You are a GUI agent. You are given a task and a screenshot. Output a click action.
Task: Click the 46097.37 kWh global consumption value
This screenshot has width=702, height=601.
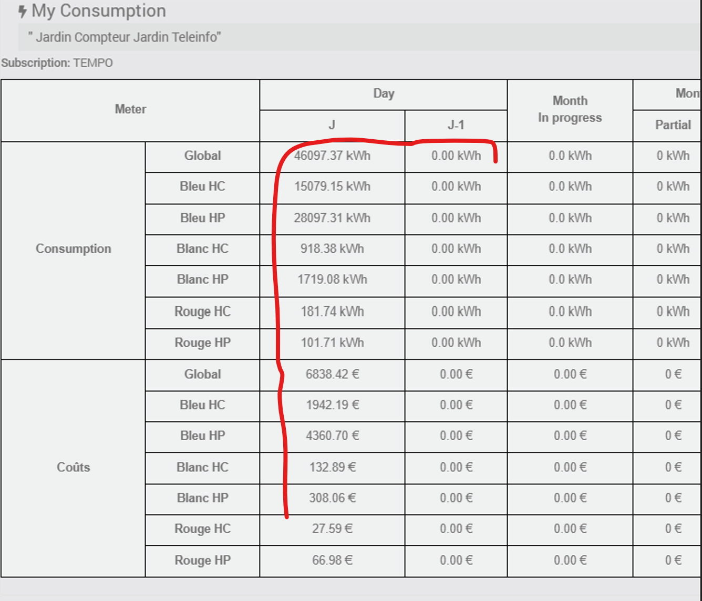click(332, 156)
